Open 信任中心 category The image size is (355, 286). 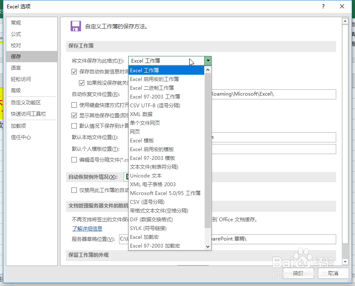32,137
